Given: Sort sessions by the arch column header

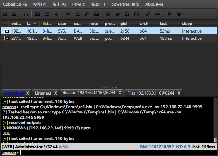Looking at the screenshot, I should pyautogui.click(x=147, y=24).
